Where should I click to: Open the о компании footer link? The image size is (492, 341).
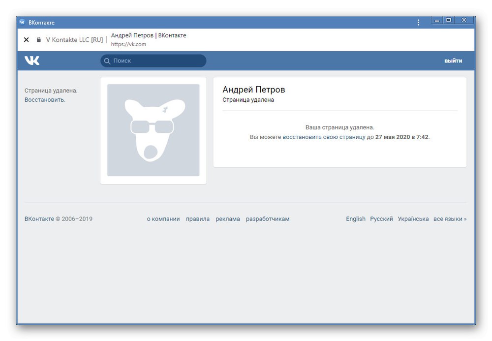click(163, 219)
